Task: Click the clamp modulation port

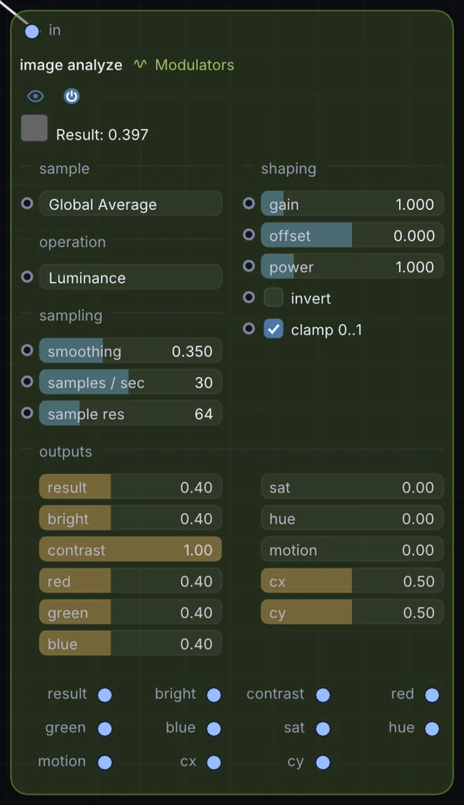Action: coord(249,329)
